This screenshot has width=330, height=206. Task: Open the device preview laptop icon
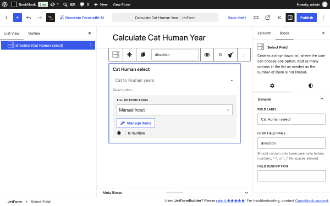(x=256, y=18)
